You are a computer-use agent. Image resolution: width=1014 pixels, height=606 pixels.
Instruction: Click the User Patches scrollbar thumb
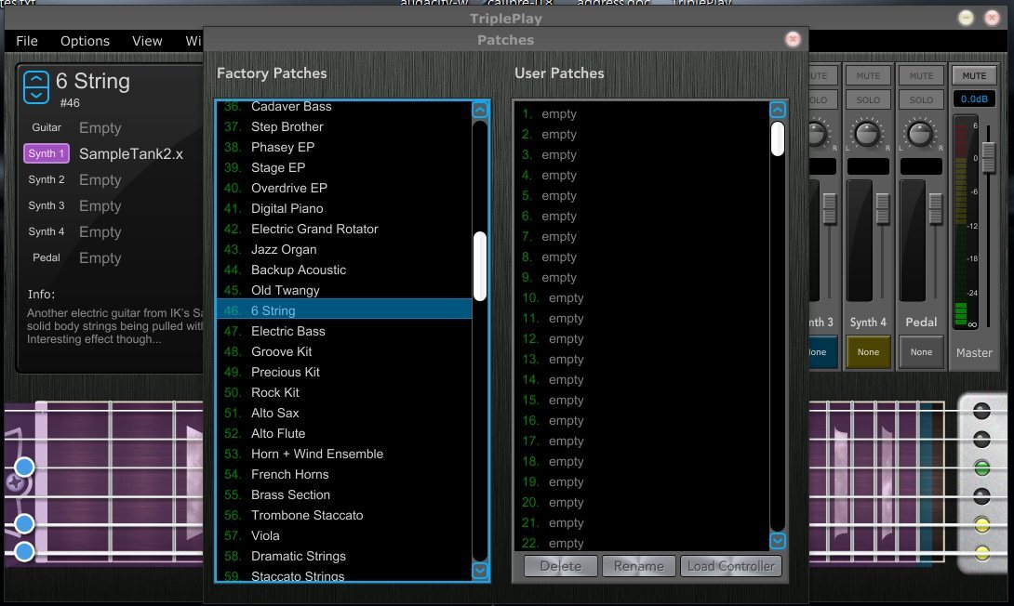[x=778, y=138]
